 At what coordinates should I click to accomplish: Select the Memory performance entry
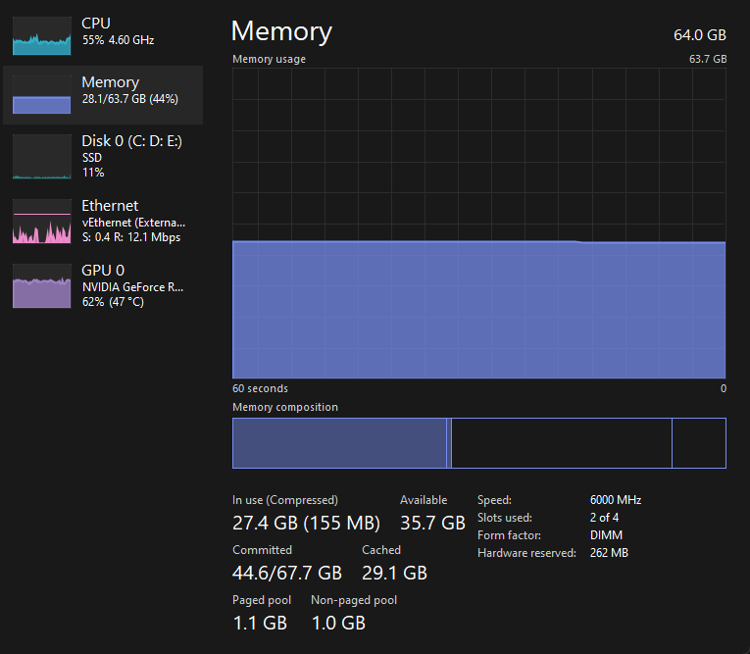coord(103,95)
